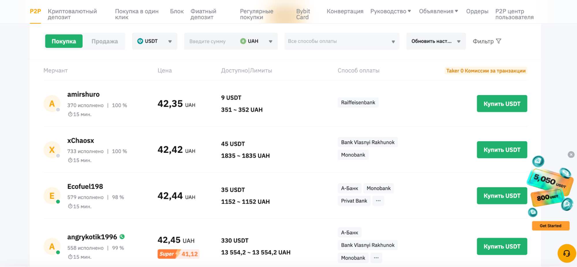This screenshot has width=577, height=267.
Task: Open the Ордеры link
Action: pyautogui.click(x=477, y=11)
